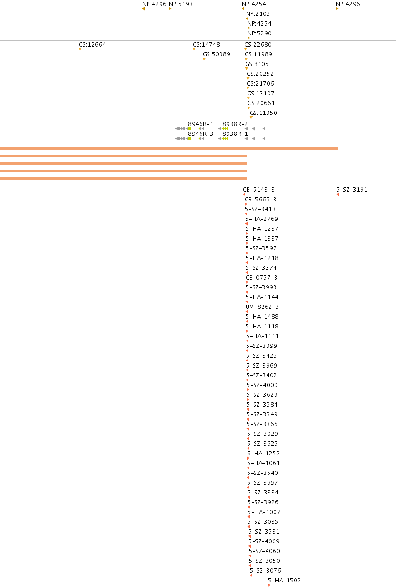Viewport: 396px width, 588px height.
Task: Select the 5-SZ-3029 label
Action: click(262, 434)
